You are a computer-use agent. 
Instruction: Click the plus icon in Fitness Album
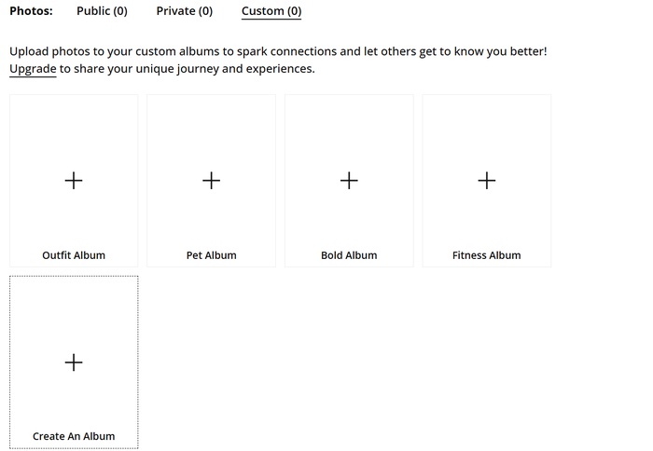[486, 181]
